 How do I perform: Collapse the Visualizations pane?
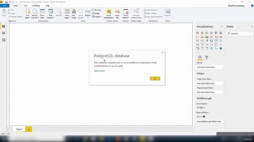[222, 26]
